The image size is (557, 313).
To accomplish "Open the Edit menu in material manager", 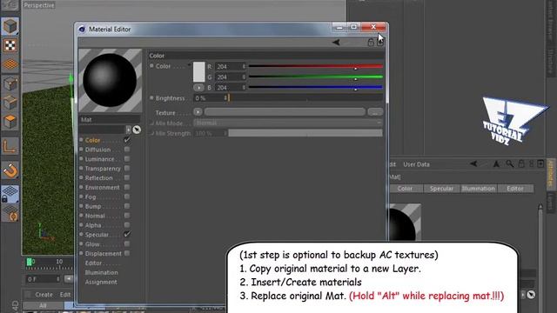I will point(65,295).
